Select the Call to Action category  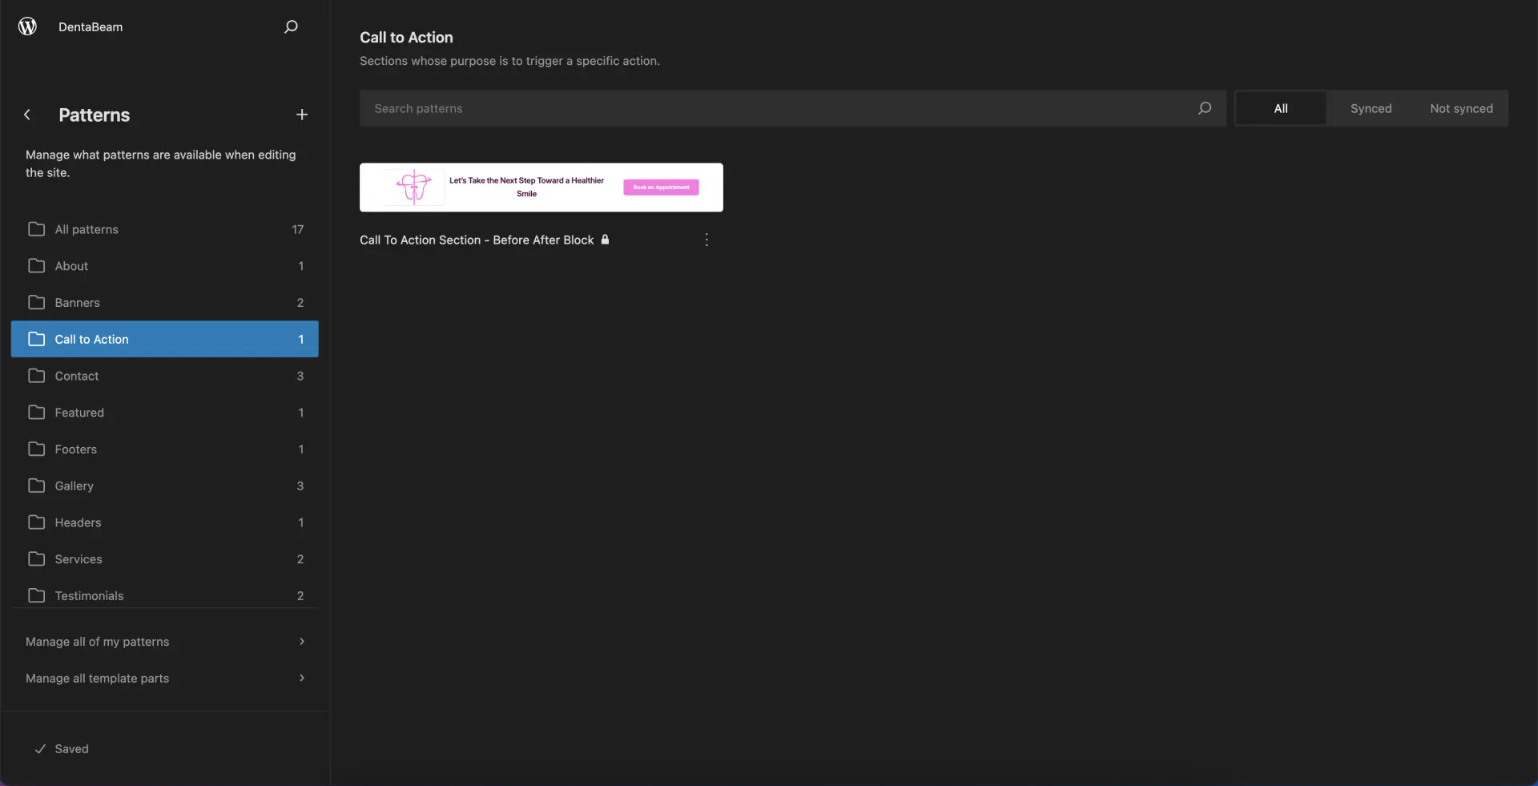(x=165, y=339)
